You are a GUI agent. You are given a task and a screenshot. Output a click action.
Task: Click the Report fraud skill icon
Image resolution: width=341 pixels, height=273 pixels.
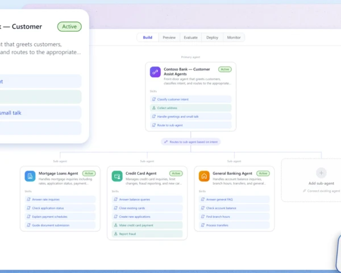116,234
